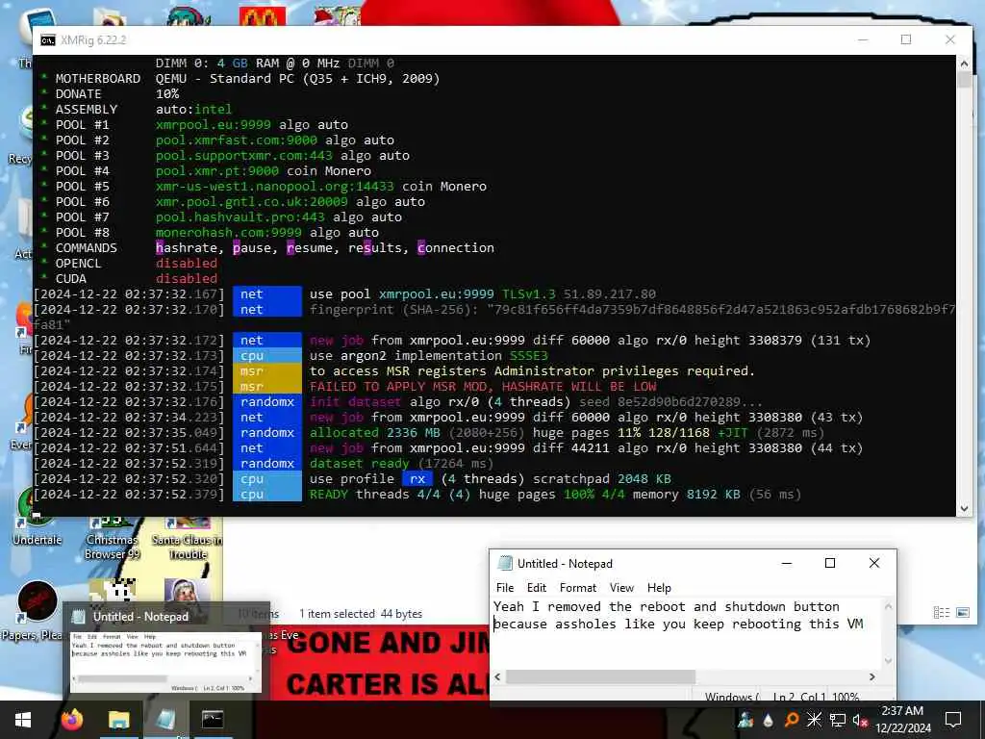The height and width of the screenshot is (739, 985).
Task: Open the Windows Start menu
Action: pos(23,720)
